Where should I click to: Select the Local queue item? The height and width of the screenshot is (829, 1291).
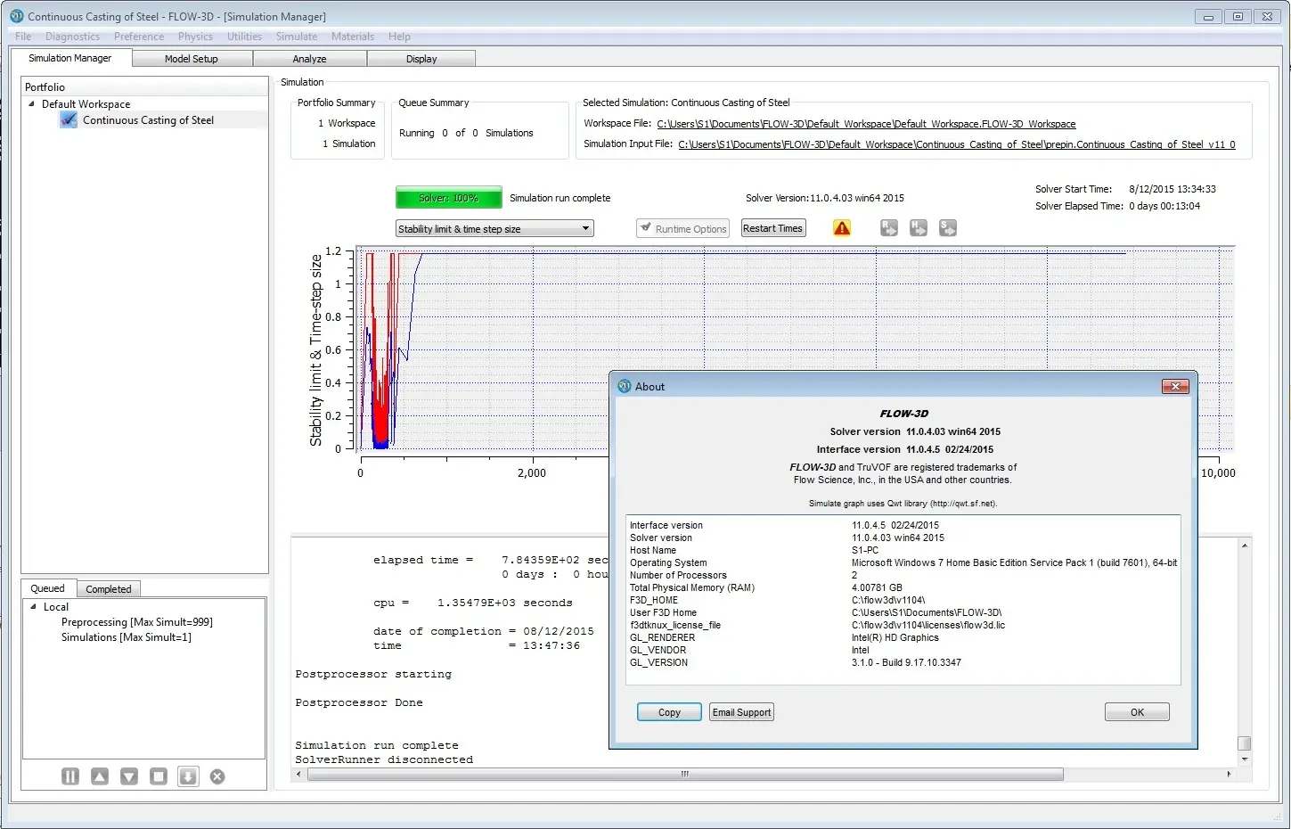tap(56, 607)
